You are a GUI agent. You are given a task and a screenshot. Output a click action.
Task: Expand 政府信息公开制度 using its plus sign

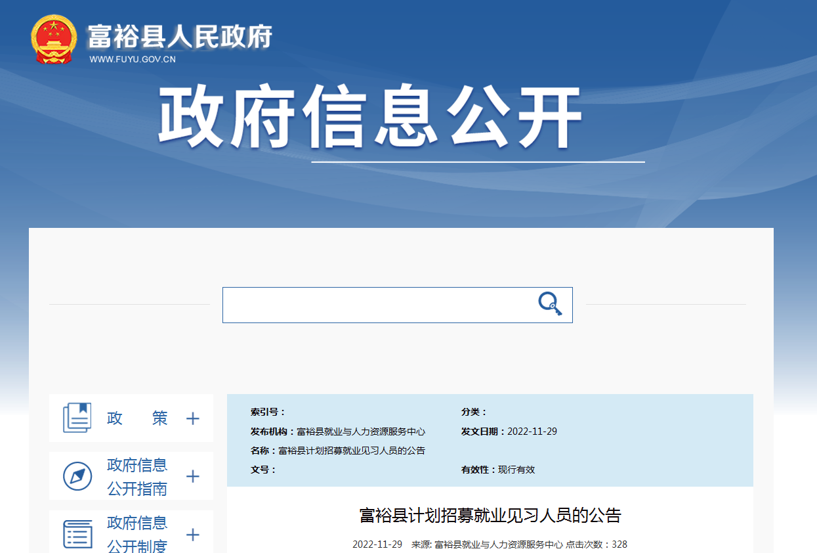(x=192, y=535)
